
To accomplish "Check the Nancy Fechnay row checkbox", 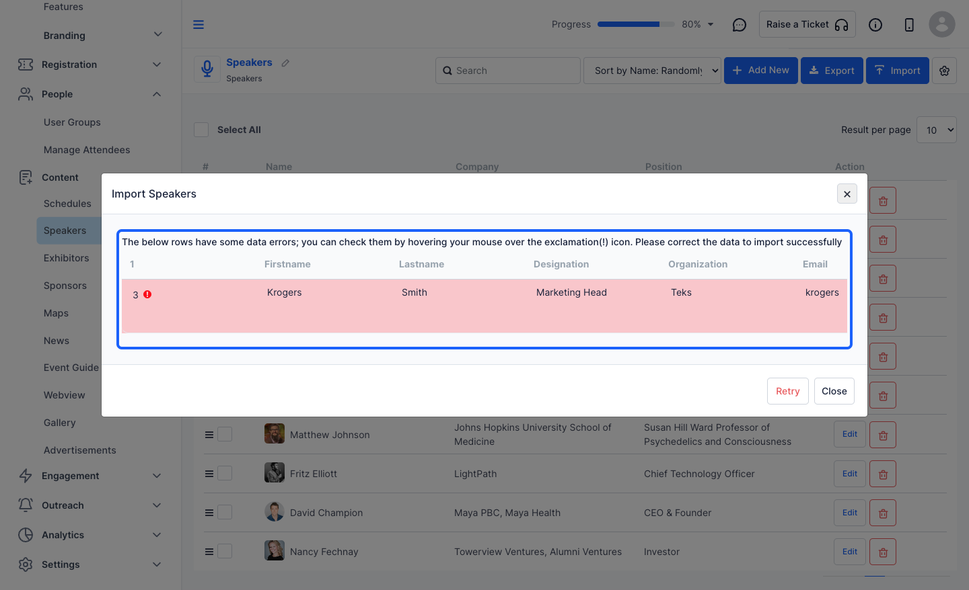I will (225, 551).
